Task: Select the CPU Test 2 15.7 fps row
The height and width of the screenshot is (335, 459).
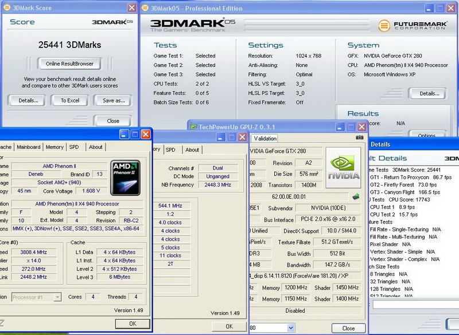Action: [x=394, y=214]
